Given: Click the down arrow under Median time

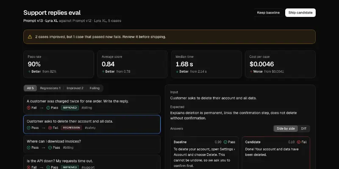Looking at the screenshot, I should point(177,71).
